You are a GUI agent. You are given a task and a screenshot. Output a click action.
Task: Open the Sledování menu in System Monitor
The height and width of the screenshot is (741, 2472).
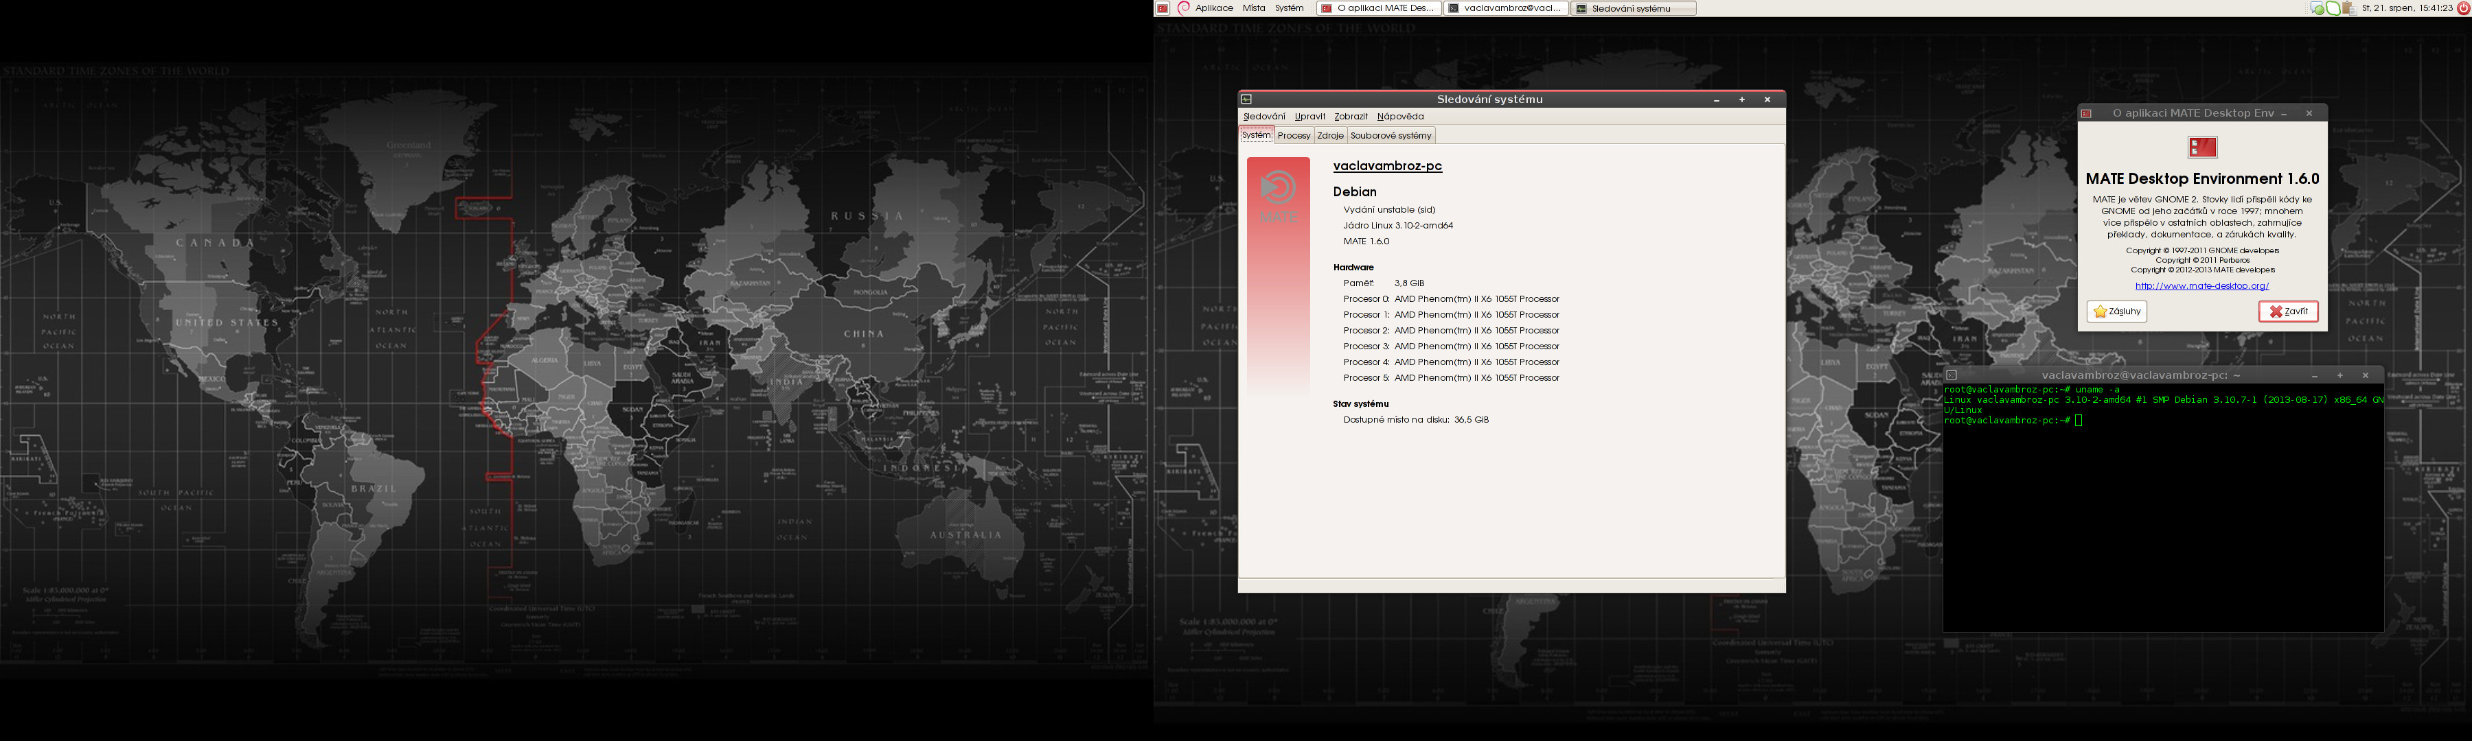pos(1264,116)
